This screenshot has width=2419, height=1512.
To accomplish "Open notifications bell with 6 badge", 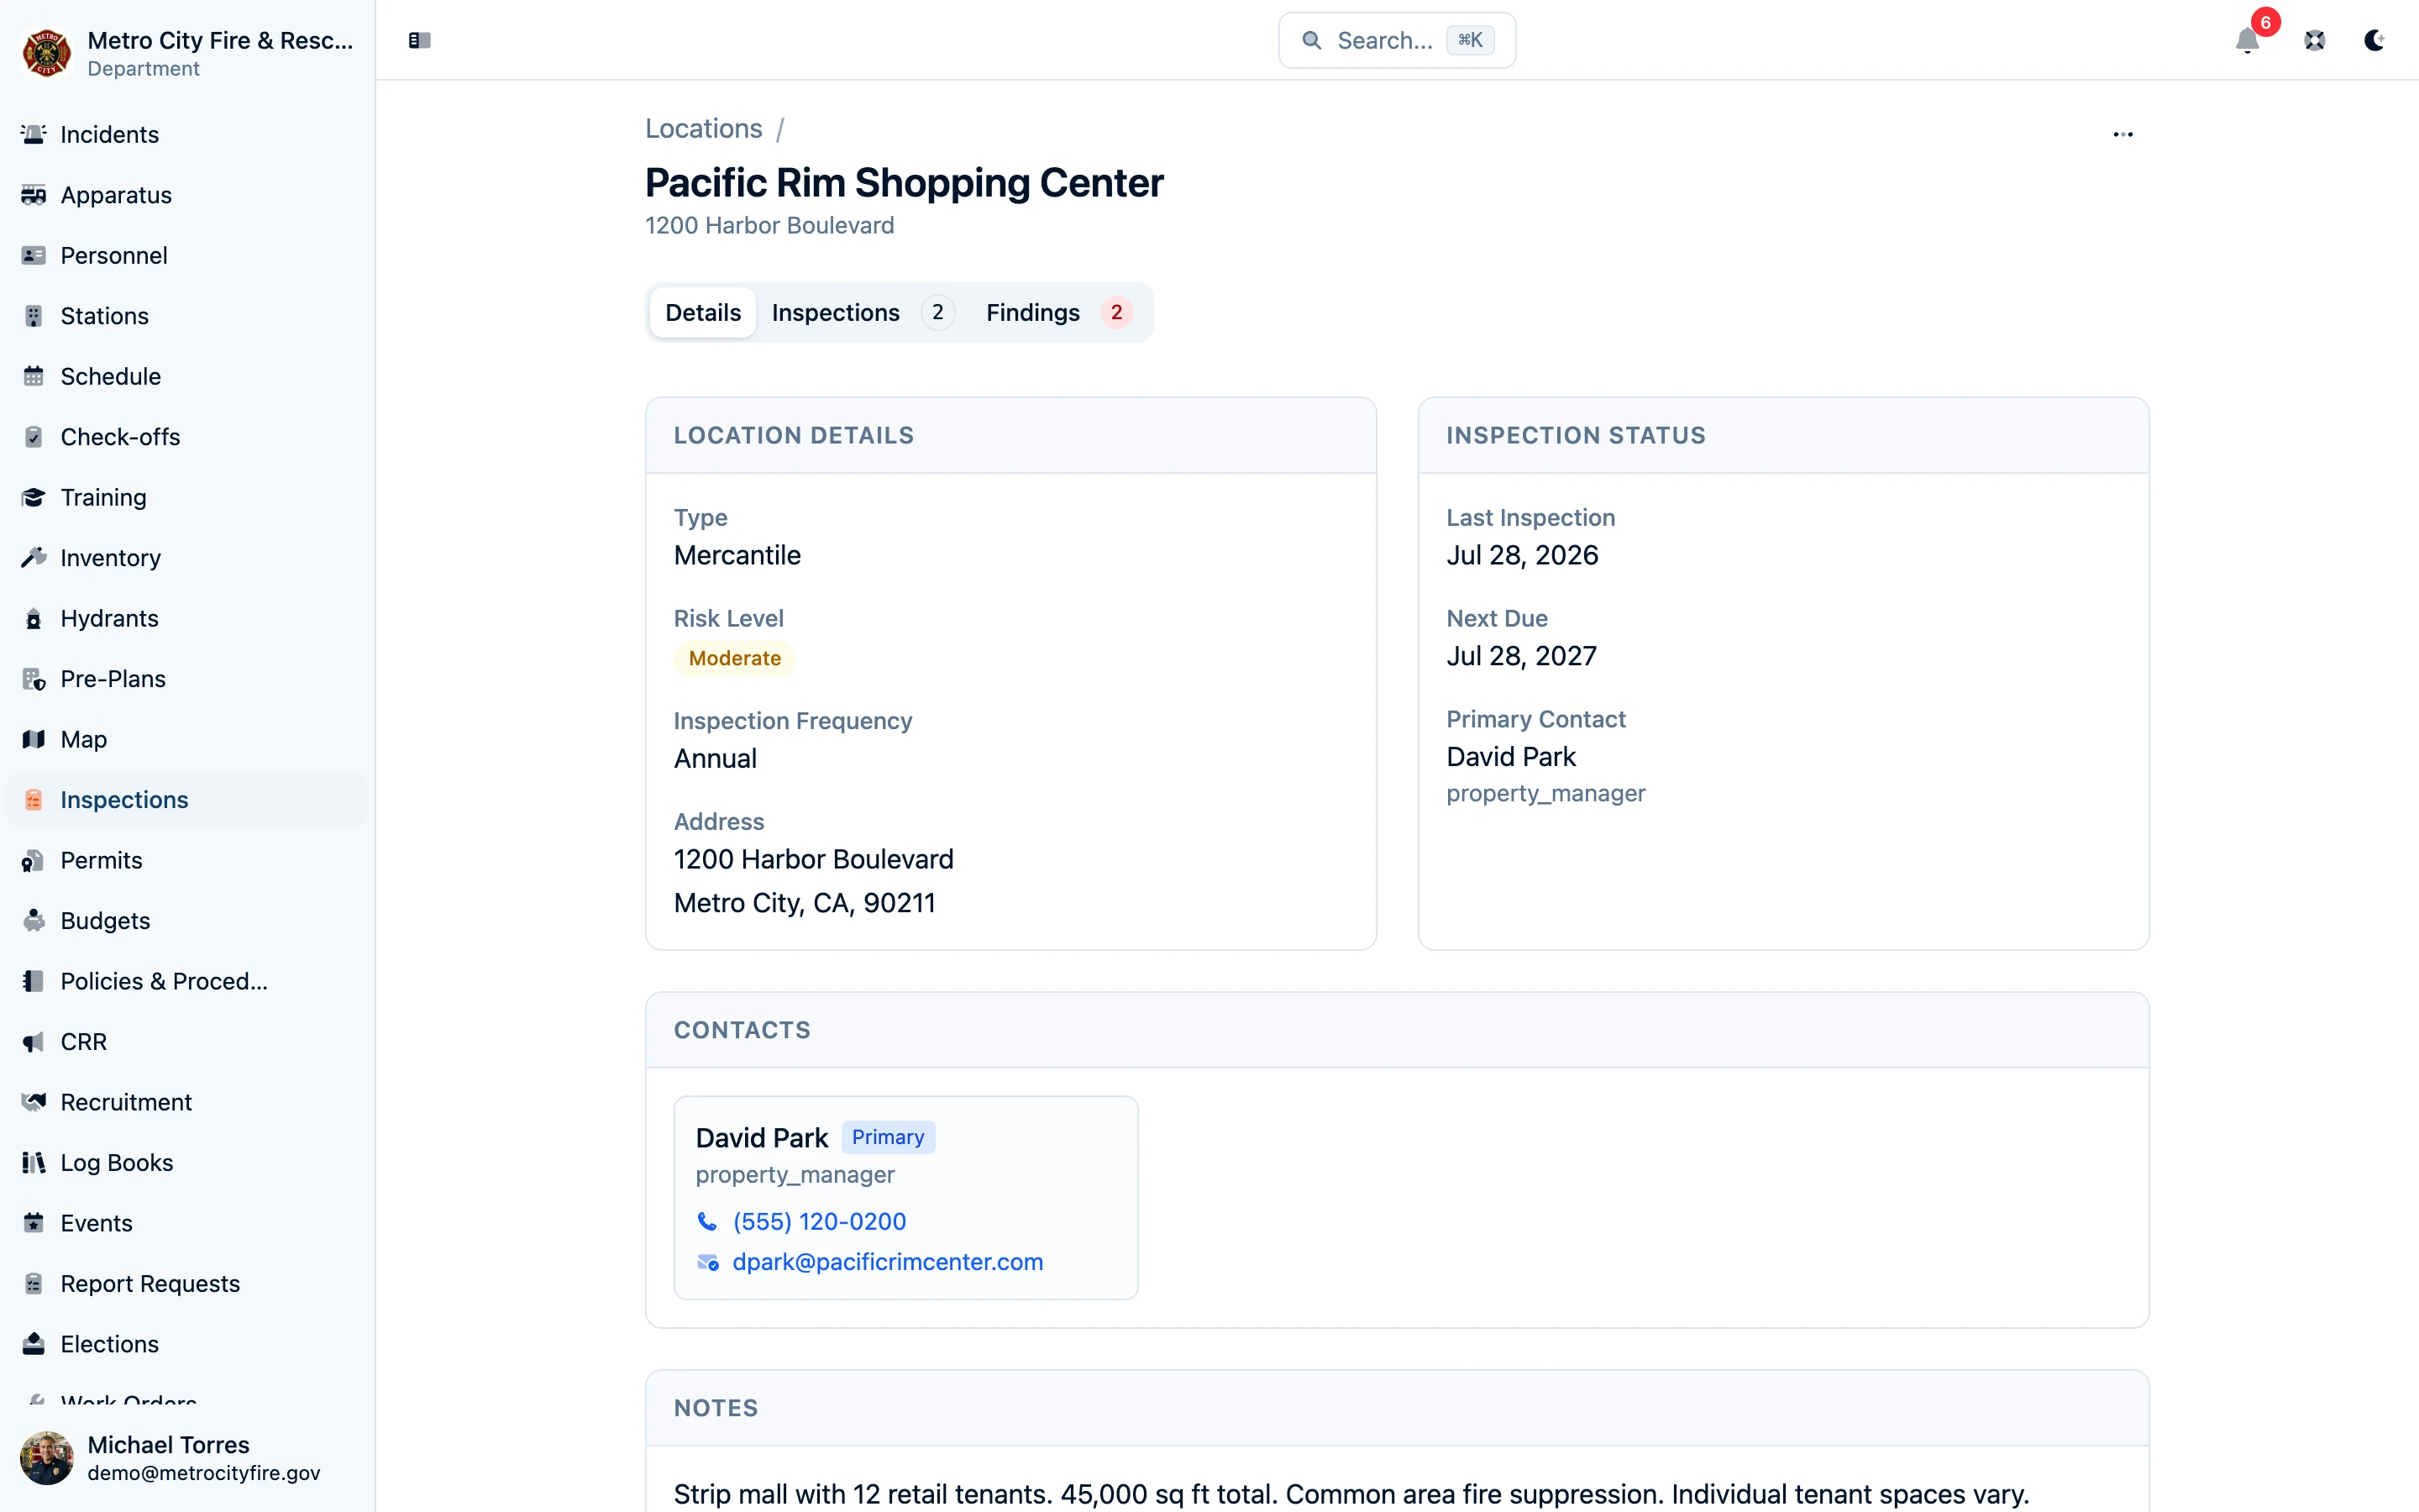I will 2248,40.
